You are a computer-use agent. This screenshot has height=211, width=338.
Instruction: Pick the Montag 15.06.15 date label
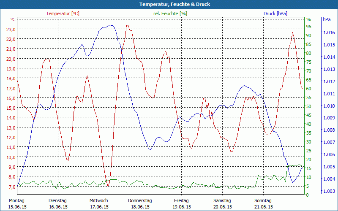pos(16,203)
